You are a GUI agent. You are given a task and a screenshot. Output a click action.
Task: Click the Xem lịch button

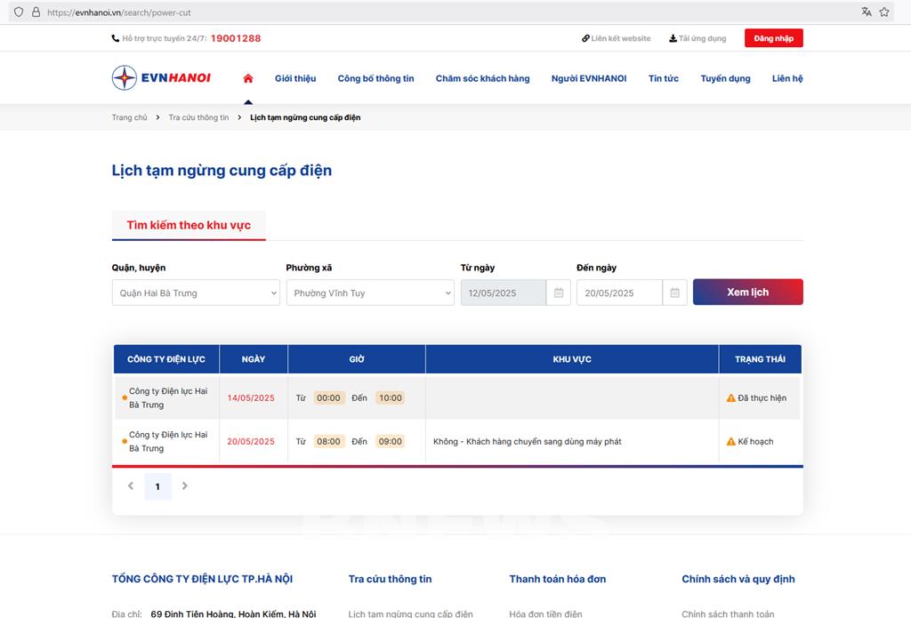(x=747, y=293)
